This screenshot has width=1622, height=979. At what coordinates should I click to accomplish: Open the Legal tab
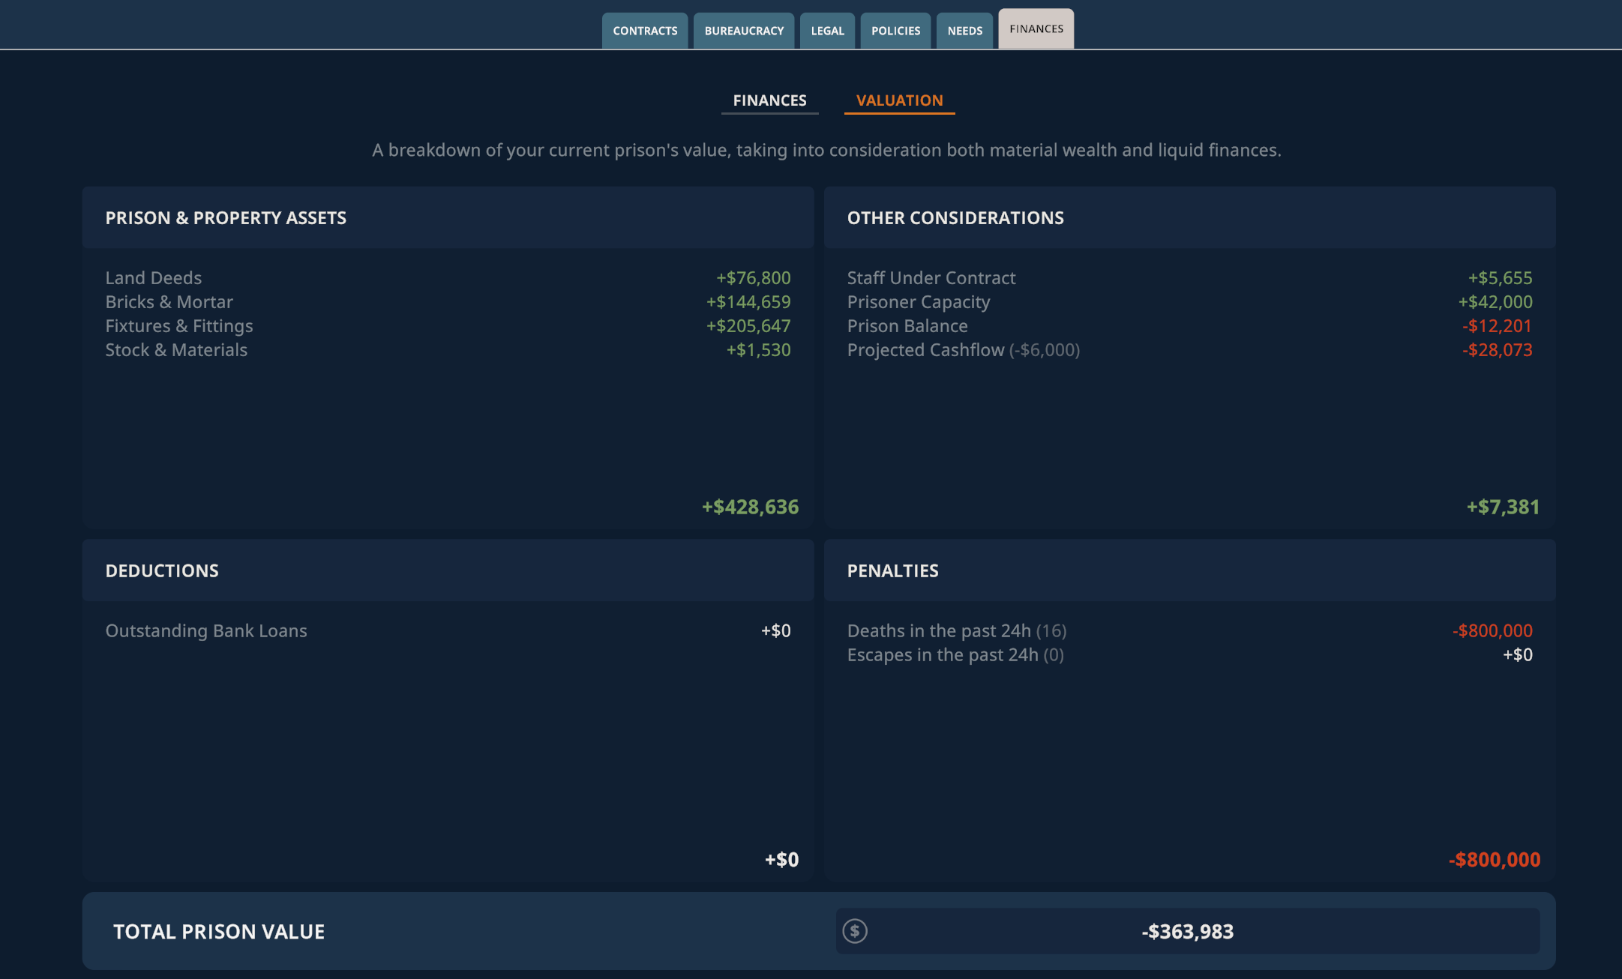point(827,31)
